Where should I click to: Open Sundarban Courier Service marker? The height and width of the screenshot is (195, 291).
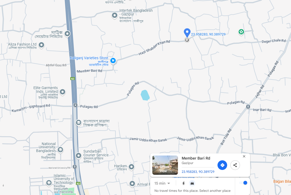(79, 156)
